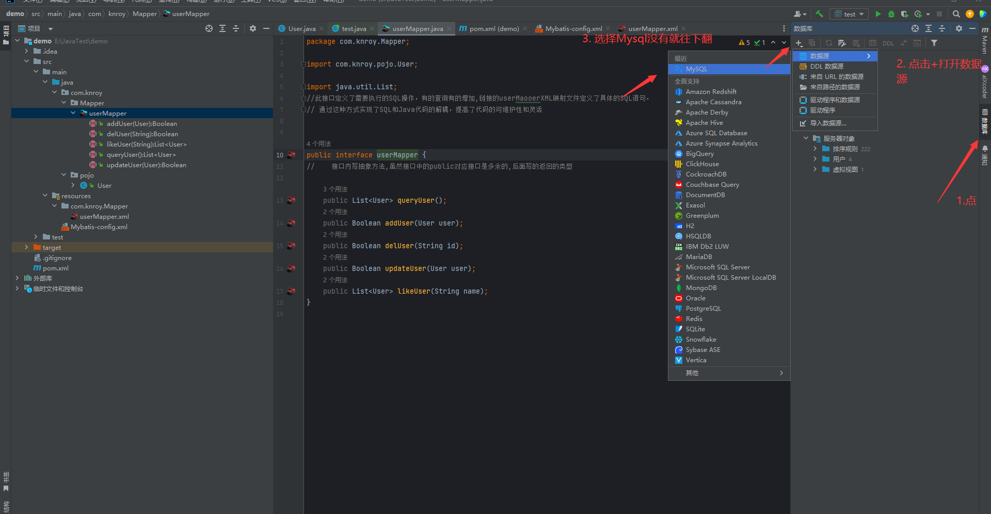Open the test run configuration dropdown
The image size is (991, 514).
click(x=849, y=14)
